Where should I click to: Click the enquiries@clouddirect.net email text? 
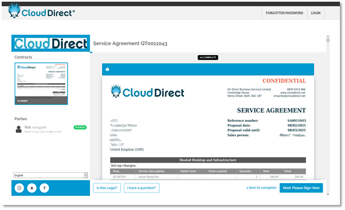coord(289,96)
